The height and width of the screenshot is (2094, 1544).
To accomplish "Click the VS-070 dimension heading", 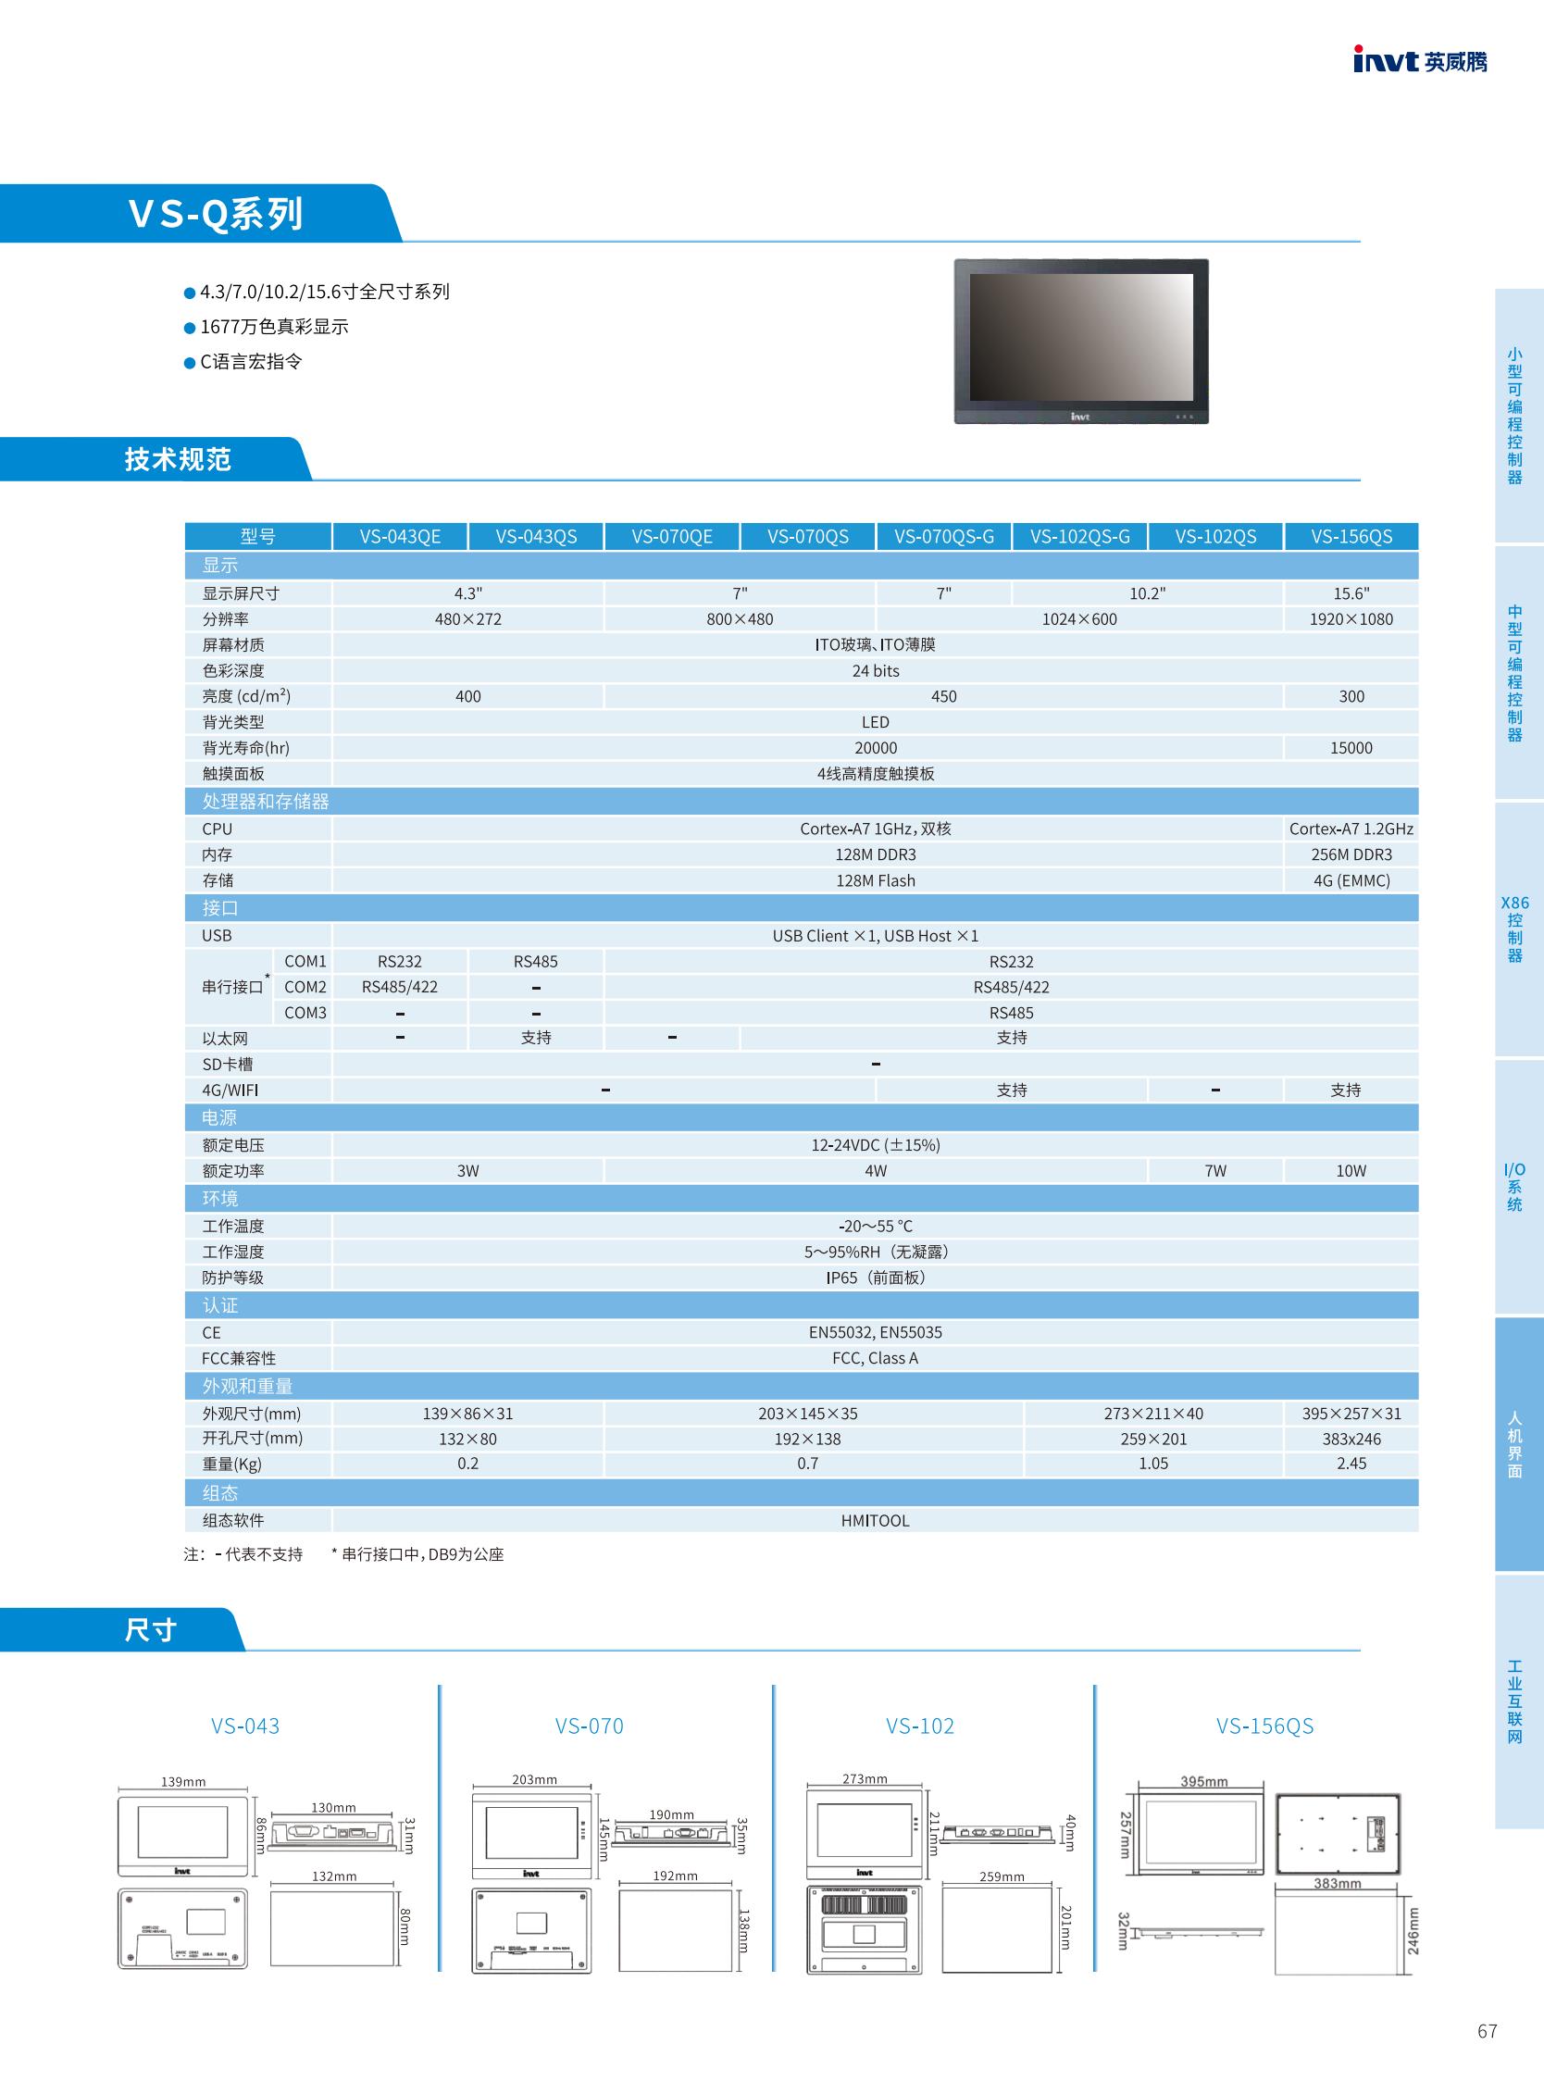I will [589, 1726].
